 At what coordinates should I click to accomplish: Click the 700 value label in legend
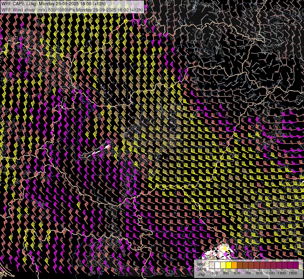(248, 273)
